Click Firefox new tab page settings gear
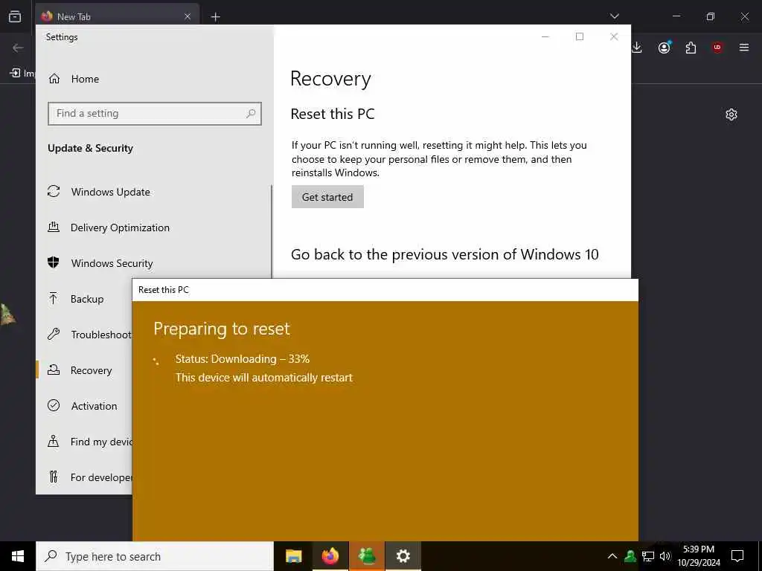The width and height of the screenshot is (762, 571). click(731, 114)
